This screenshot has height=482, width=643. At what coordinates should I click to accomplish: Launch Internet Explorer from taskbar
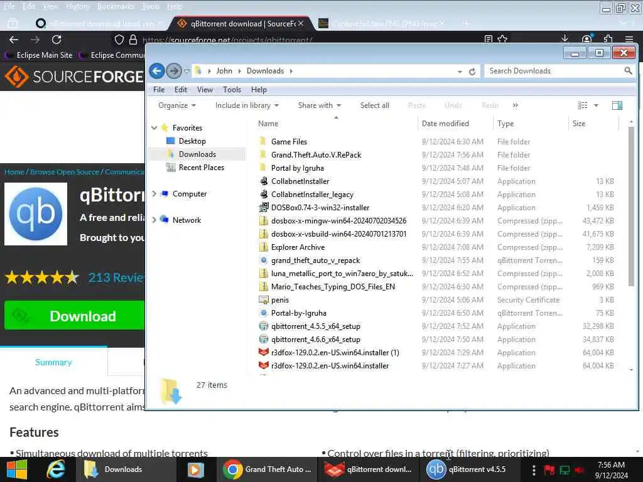(x=56, y=469)
